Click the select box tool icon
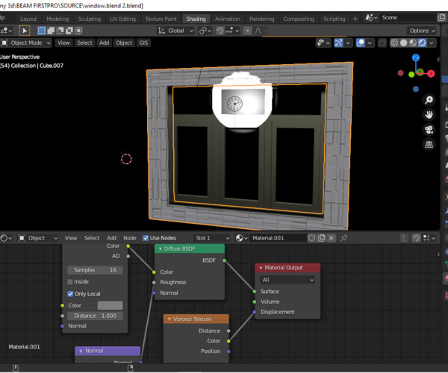 tap(25, 31)
